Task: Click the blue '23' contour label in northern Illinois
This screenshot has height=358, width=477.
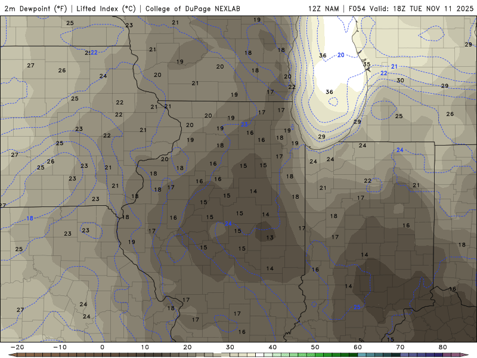Action: [244, 124]
